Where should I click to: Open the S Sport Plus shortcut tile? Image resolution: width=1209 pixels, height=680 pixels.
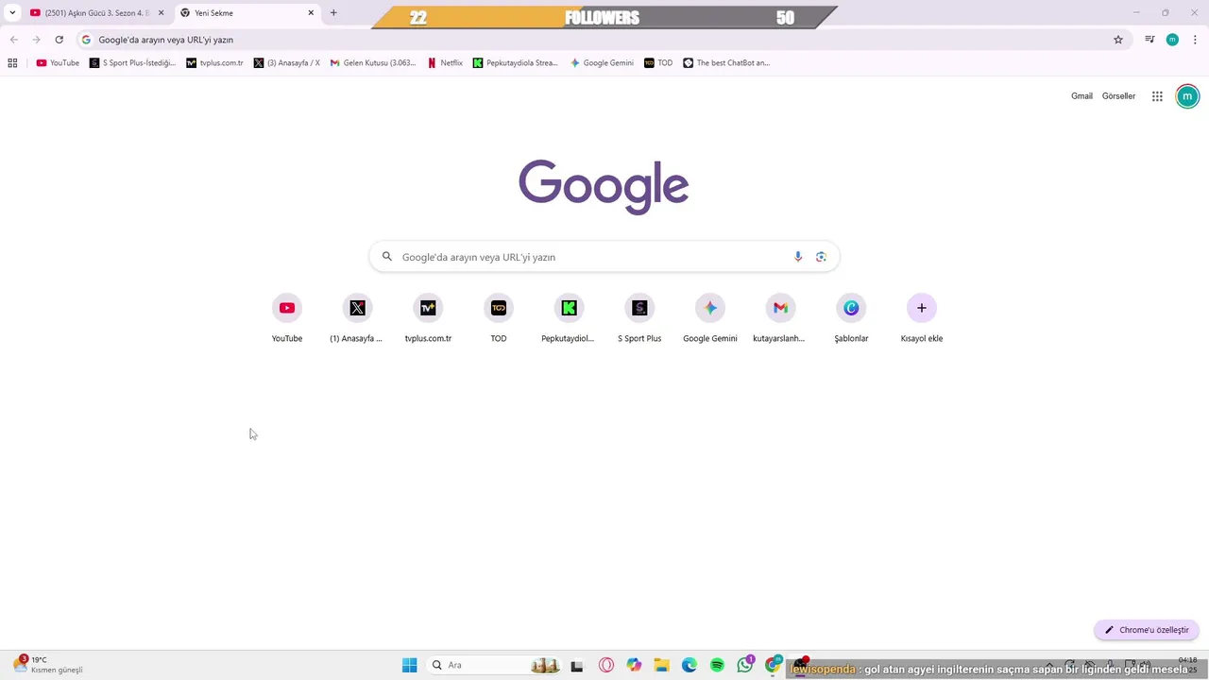click(x=639, y=319)
